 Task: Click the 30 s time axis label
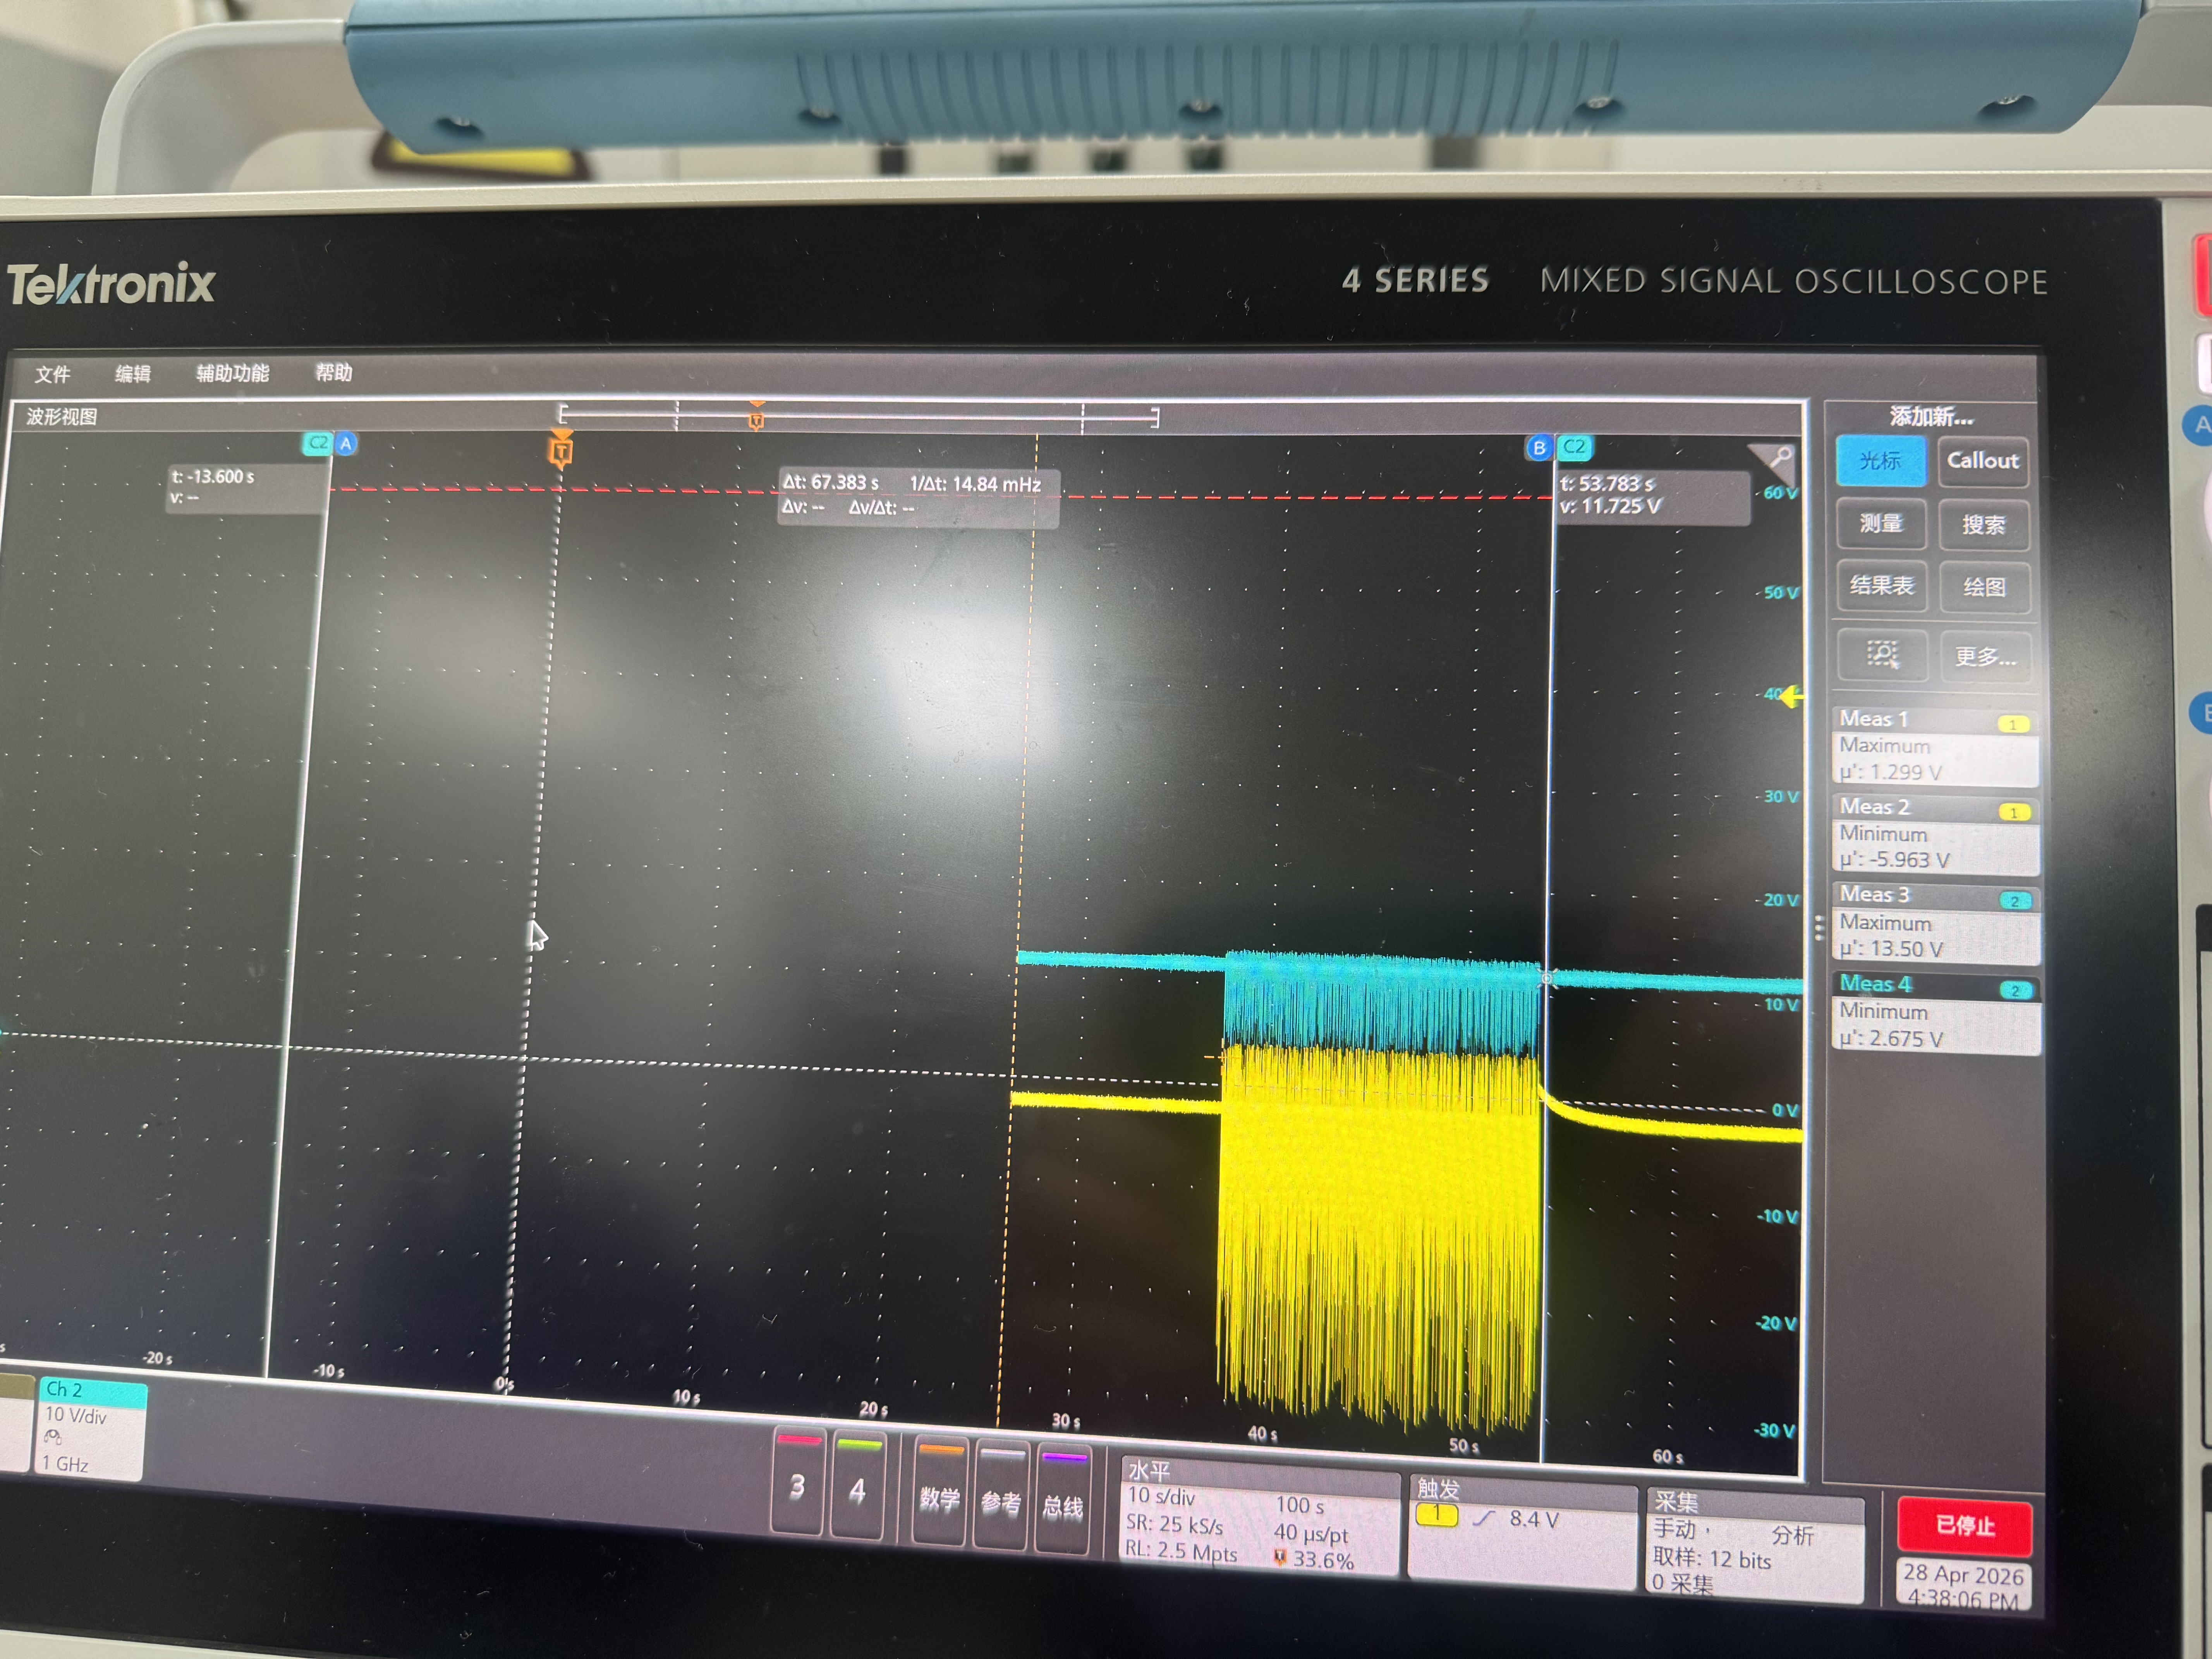click(x=1066, y=1421)
